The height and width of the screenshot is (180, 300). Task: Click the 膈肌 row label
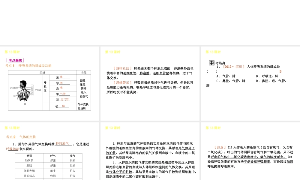click(29, 166)
